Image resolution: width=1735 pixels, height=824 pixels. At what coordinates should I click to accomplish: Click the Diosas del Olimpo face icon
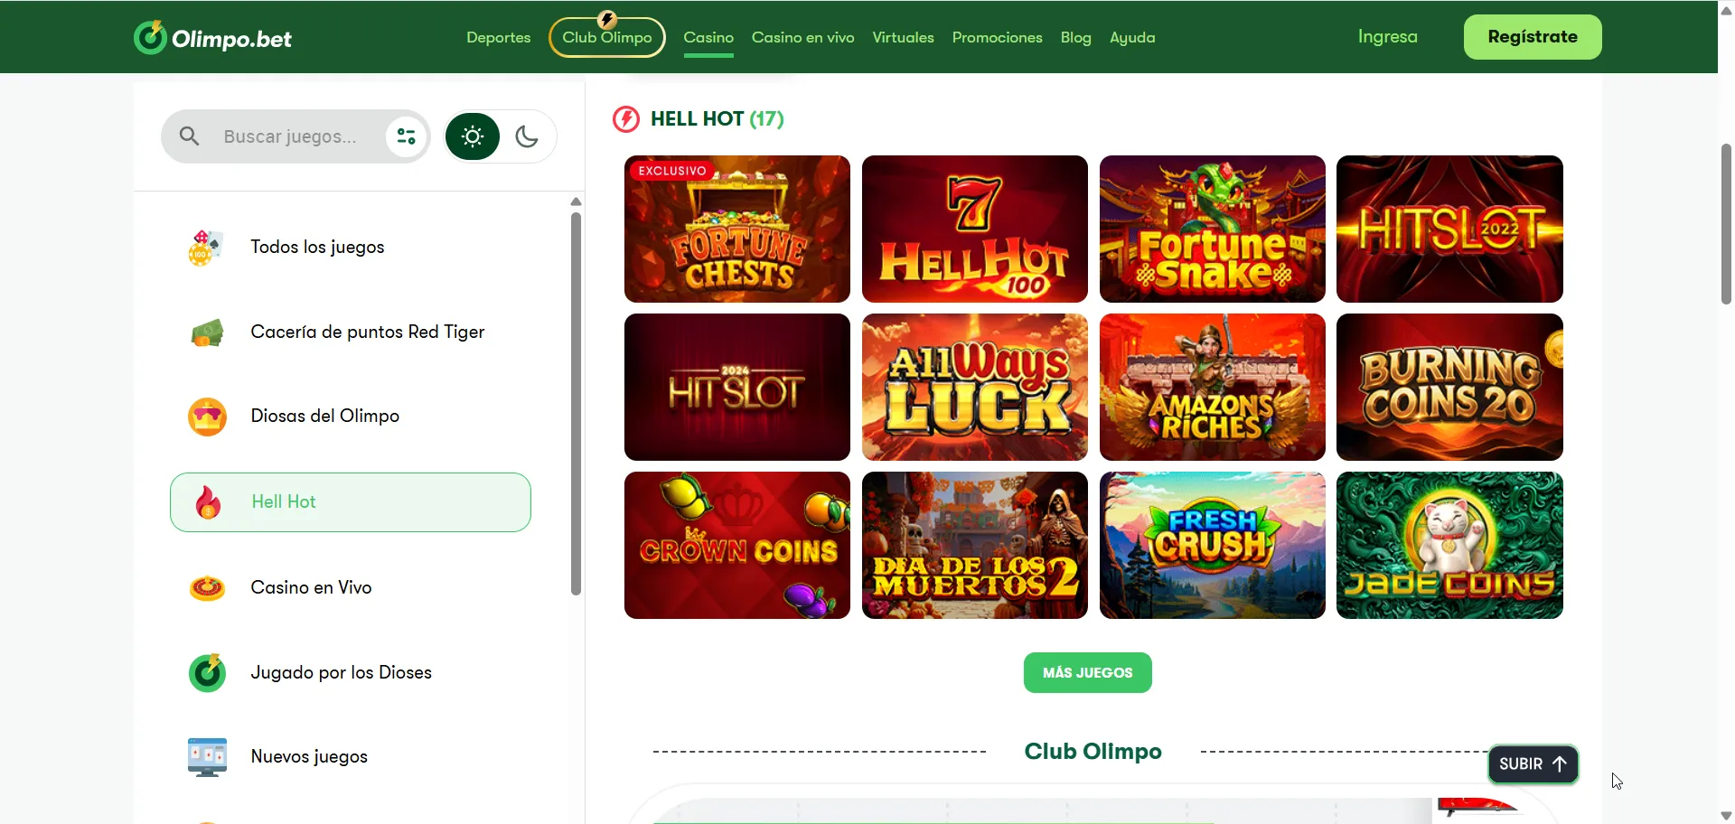coord(207,417)
